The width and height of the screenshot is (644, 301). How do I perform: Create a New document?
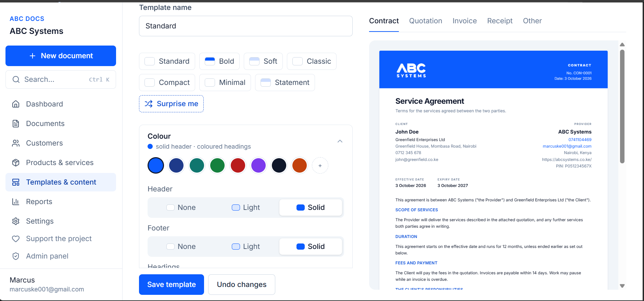pos(61,56)
